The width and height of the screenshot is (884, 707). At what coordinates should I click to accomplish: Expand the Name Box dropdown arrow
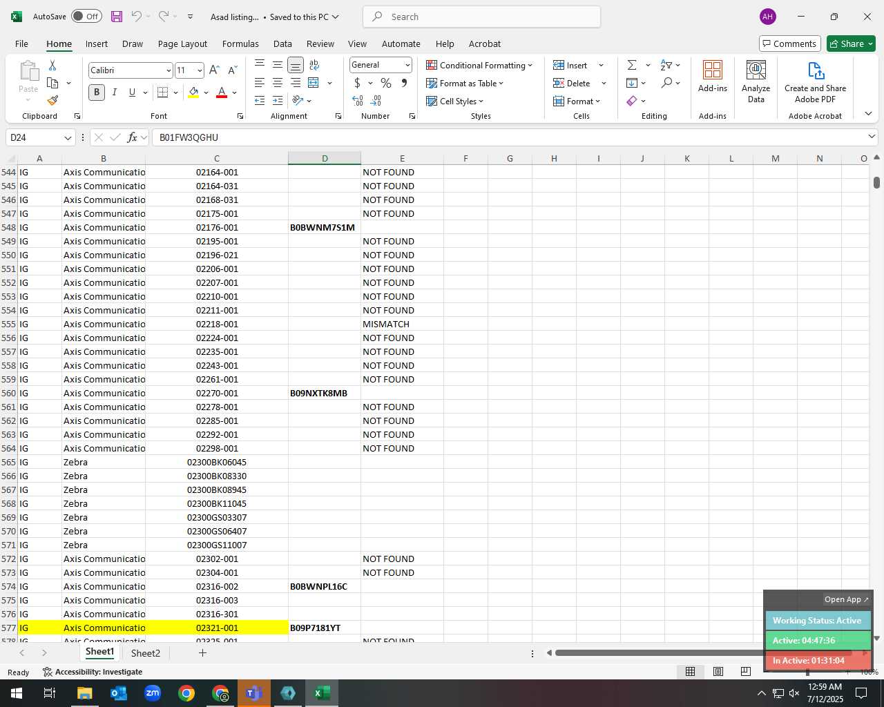point(68,137)
